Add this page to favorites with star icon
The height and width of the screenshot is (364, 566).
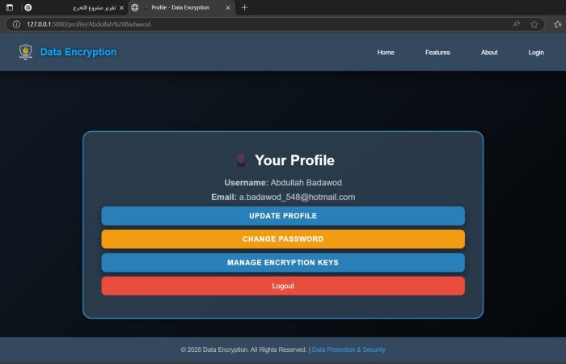534,24
